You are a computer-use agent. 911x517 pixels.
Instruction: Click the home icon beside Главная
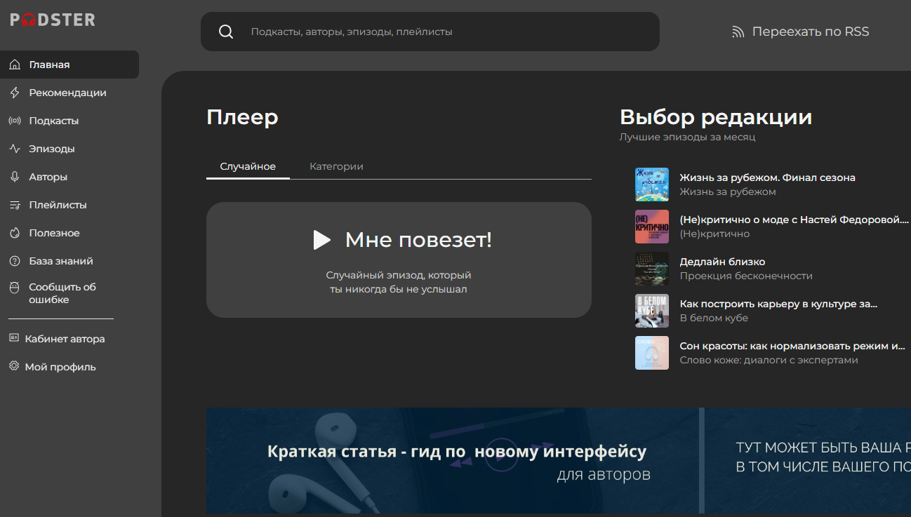(x=15, y=65)
